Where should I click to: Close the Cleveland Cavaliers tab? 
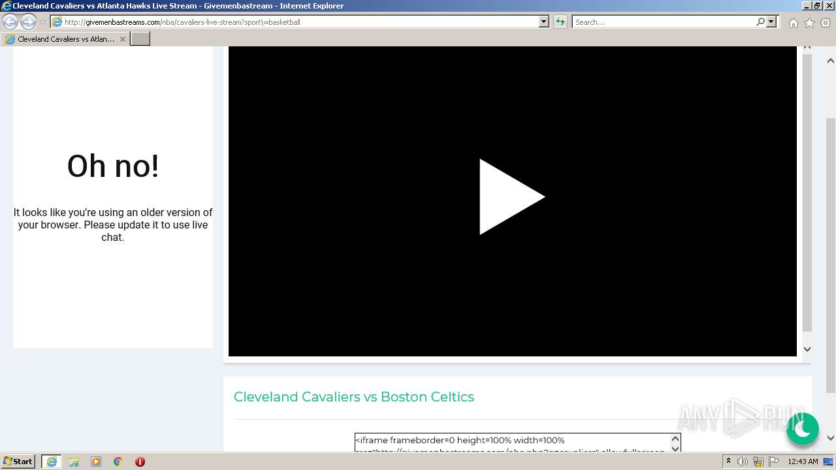[x=122, y=39]
